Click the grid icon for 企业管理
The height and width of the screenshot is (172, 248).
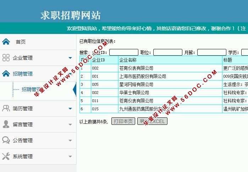tap(6, 58)
